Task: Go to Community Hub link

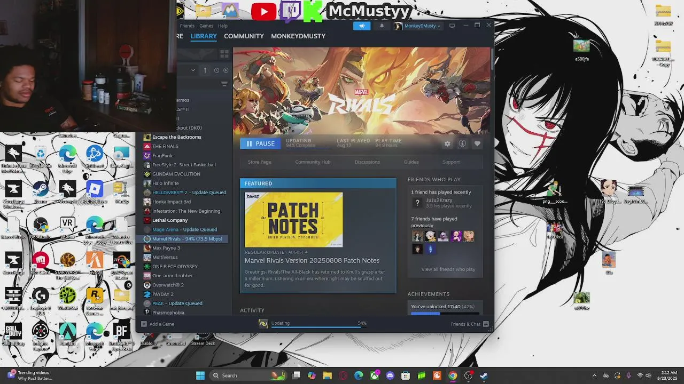Action: click(313, 162)
